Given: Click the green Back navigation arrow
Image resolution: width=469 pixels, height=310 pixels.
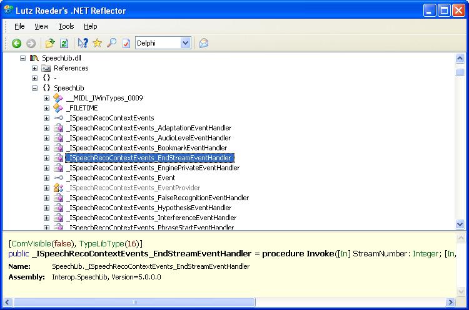Looking at the screenshot, I should (16, 43).
